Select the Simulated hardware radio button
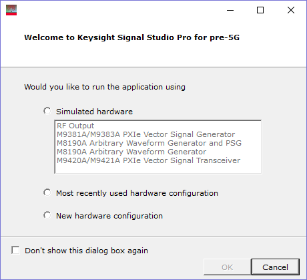The height and width of the screenshot is (280, 307). click(47, 111)
